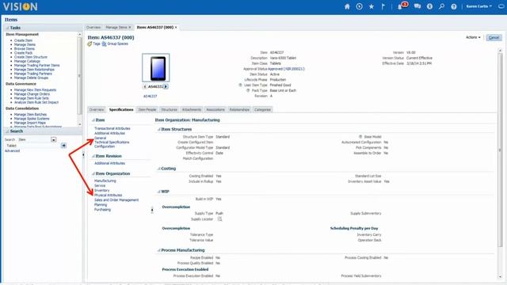Click the tablet item thumbnail image
This screenshot has height=285, width=507.
[156, 68]
